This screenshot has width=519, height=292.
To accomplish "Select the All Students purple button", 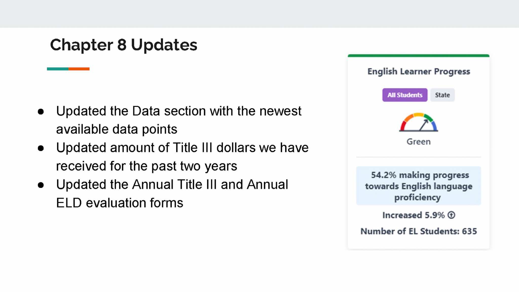I will 405,95.
